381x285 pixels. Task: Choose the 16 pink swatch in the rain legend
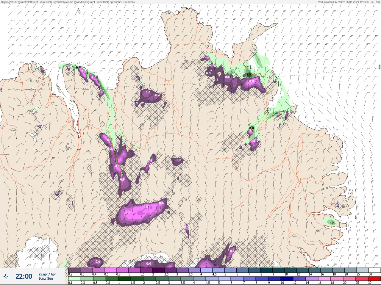pos(324,279)
